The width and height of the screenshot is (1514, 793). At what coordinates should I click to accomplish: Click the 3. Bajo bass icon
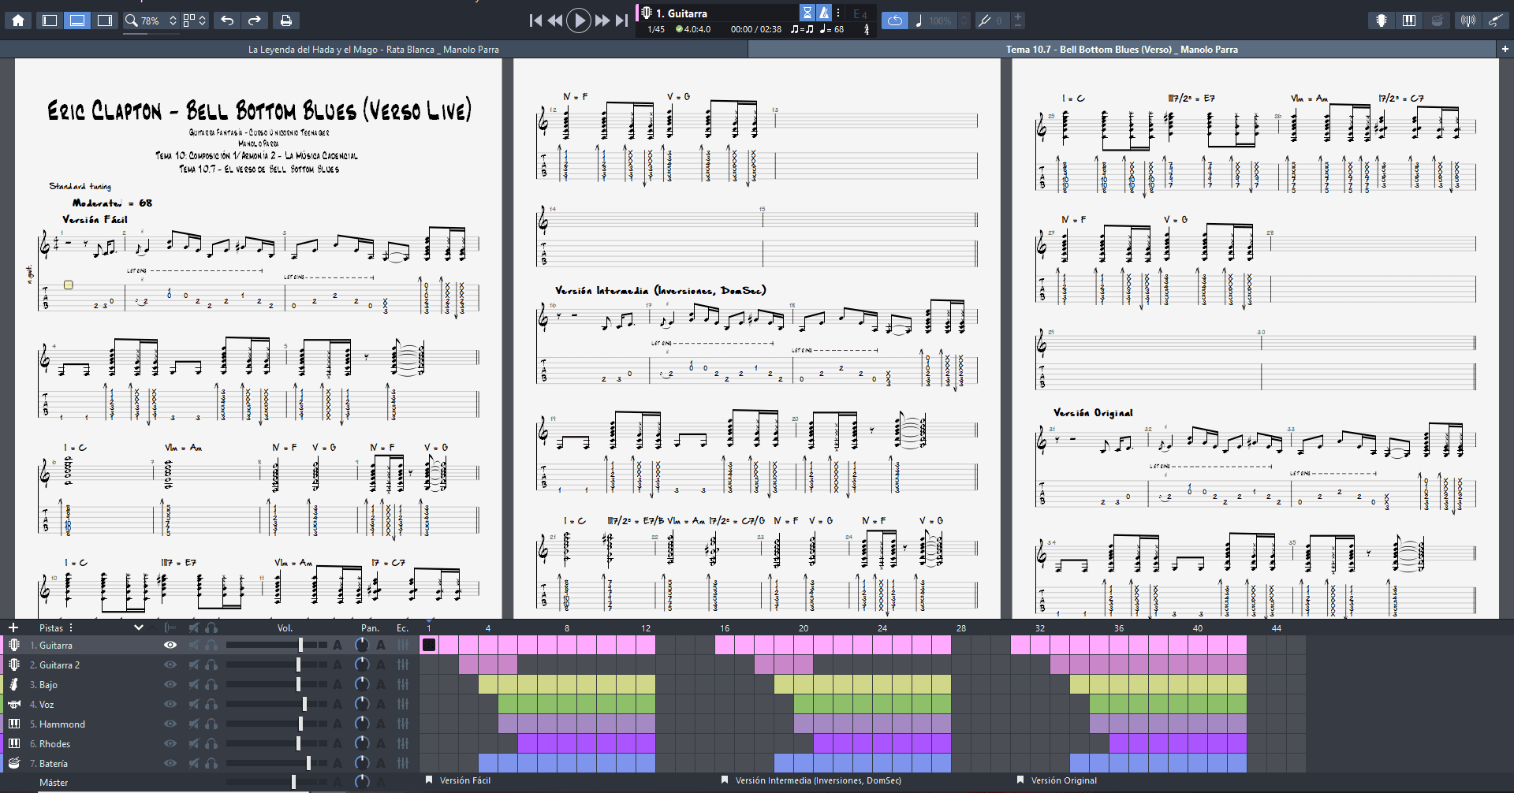pyautogui.click(x=14, y=684)
